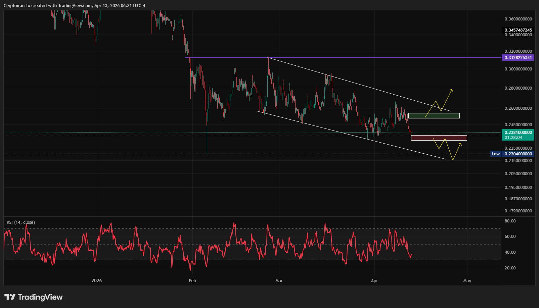Click the Mar label on time axis
539x308 pixels.
pos(279,281)
